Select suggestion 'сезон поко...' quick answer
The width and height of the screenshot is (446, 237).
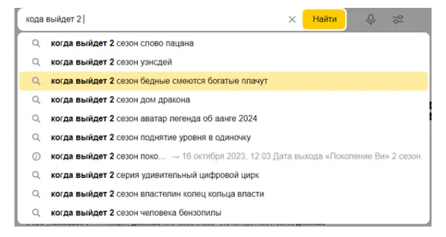point(223,156)
